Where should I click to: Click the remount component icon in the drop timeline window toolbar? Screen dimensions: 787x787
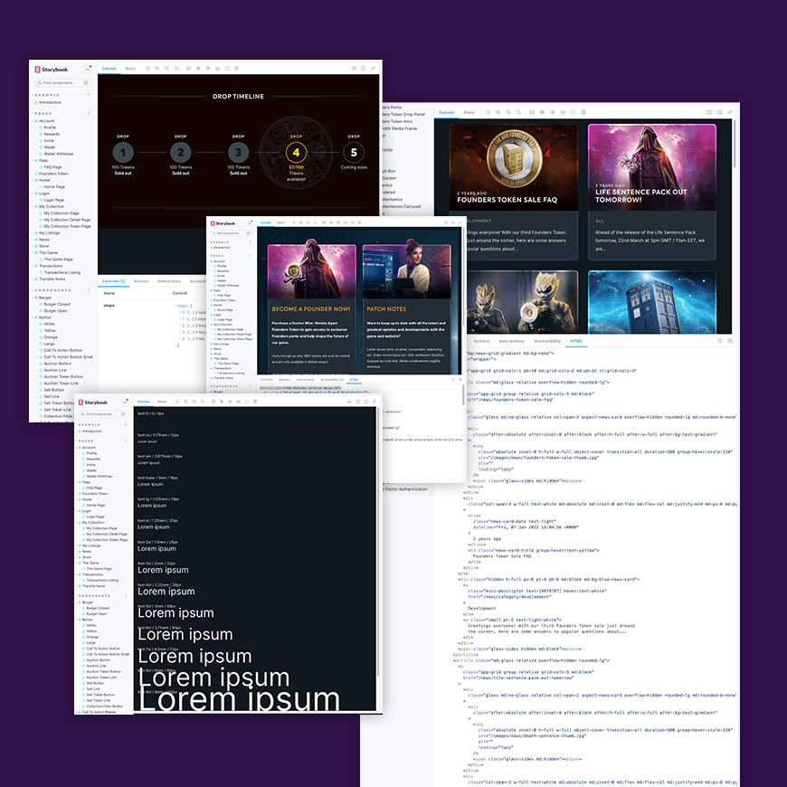pos(147,68)
